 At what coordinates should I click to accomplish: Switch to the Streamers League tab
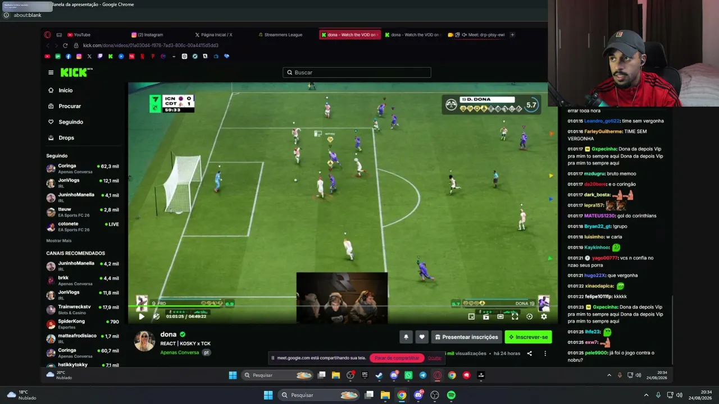[281, 35]
